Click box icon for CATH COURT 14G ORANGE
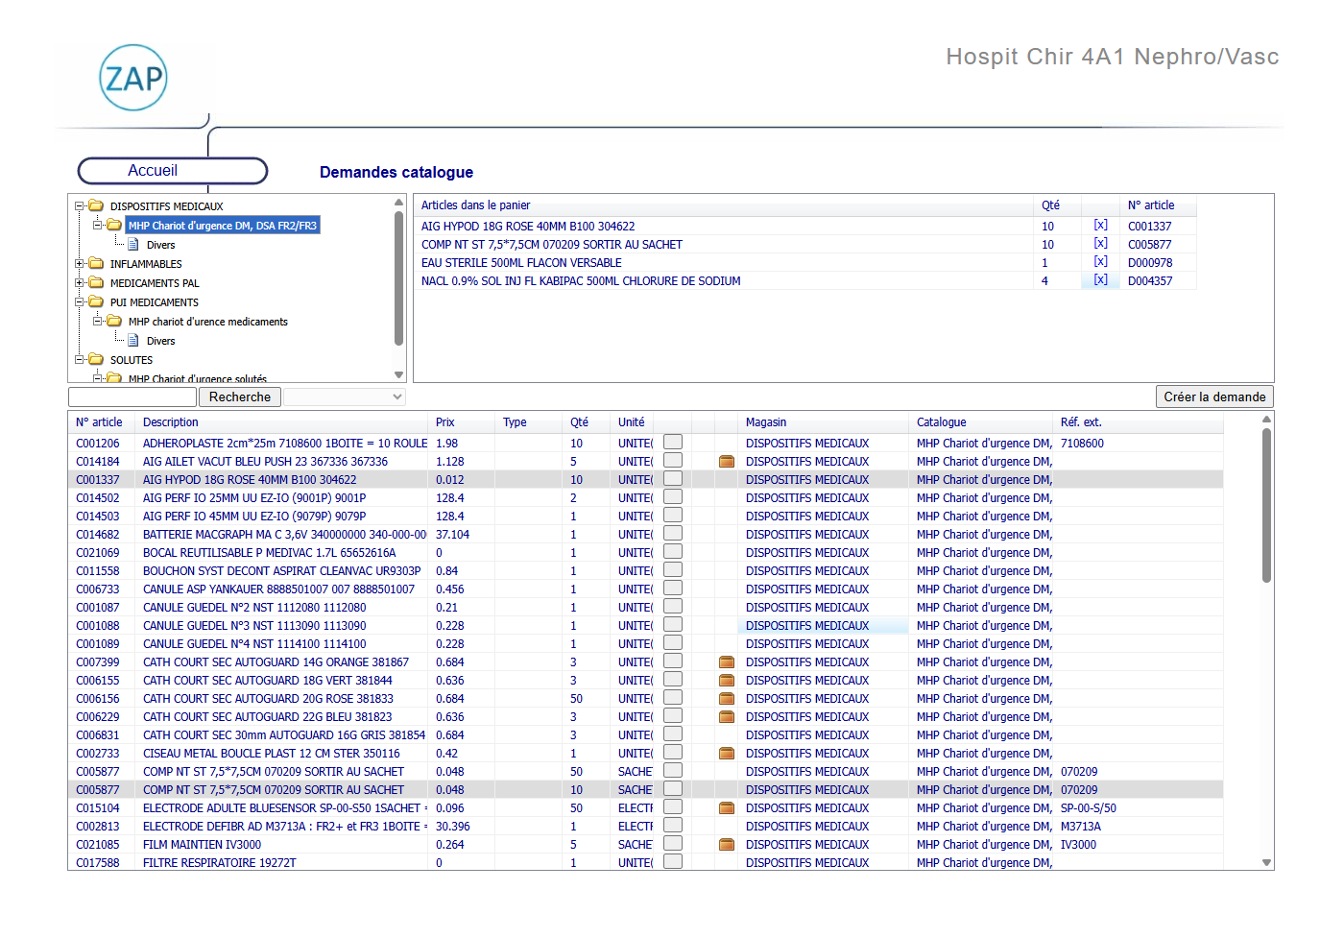1344x938 pixels. coord(727,662)
